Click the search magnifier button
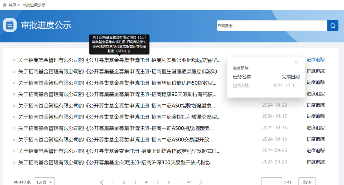Image resolution: width=344 pixels, height=185 pixels. [333, 26]
